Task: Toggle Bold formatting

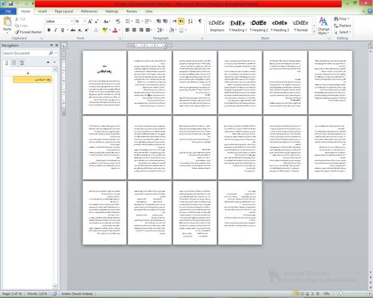Action: tap(48, 30)
